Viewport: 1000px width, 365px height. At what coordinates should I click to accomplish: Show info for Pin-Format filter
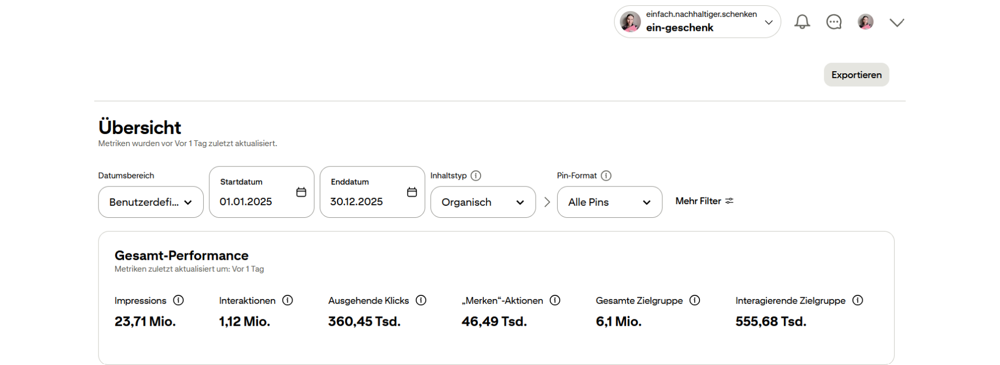(606, 176)
